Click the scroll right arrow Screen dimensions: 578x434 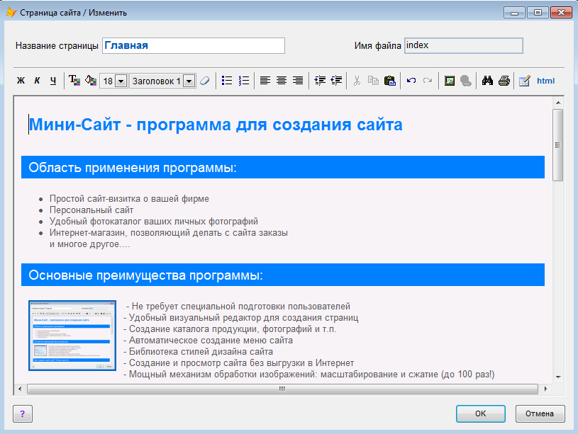click(545, 389)
